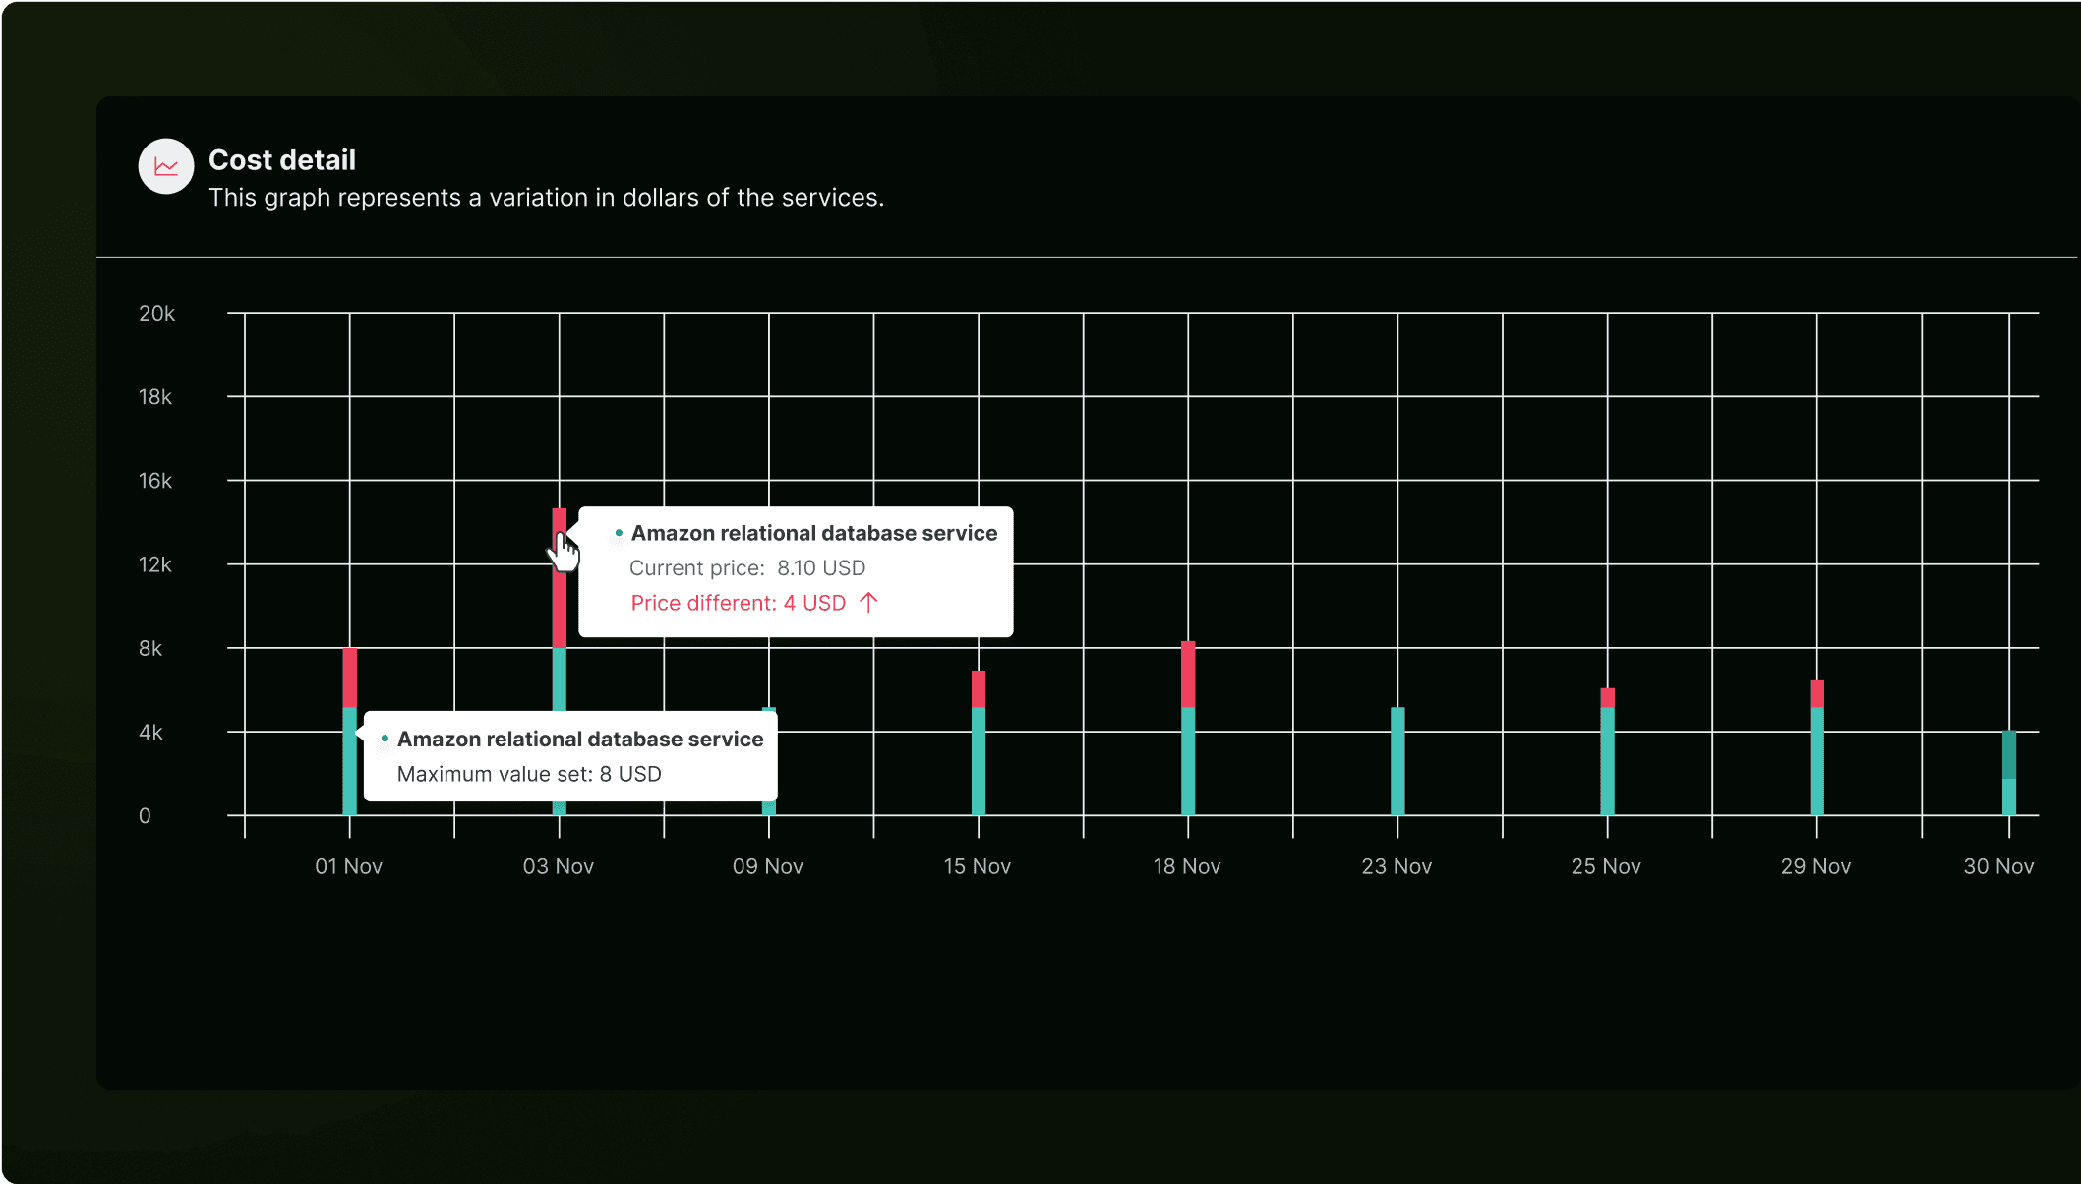The height and width of the screenshot is (1184, 2081).
Task: Click the Cost detail chart icon
Action: pyautogui.click(x=165, y=166)
